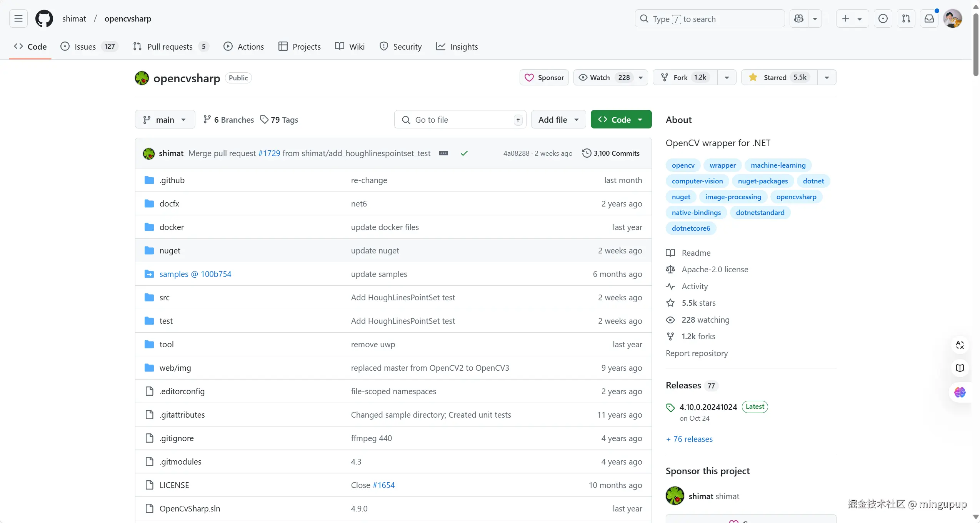Click the machine-learning topic tag
The height and width of the screenshot is (523, 980).
[x=778, y=165]
